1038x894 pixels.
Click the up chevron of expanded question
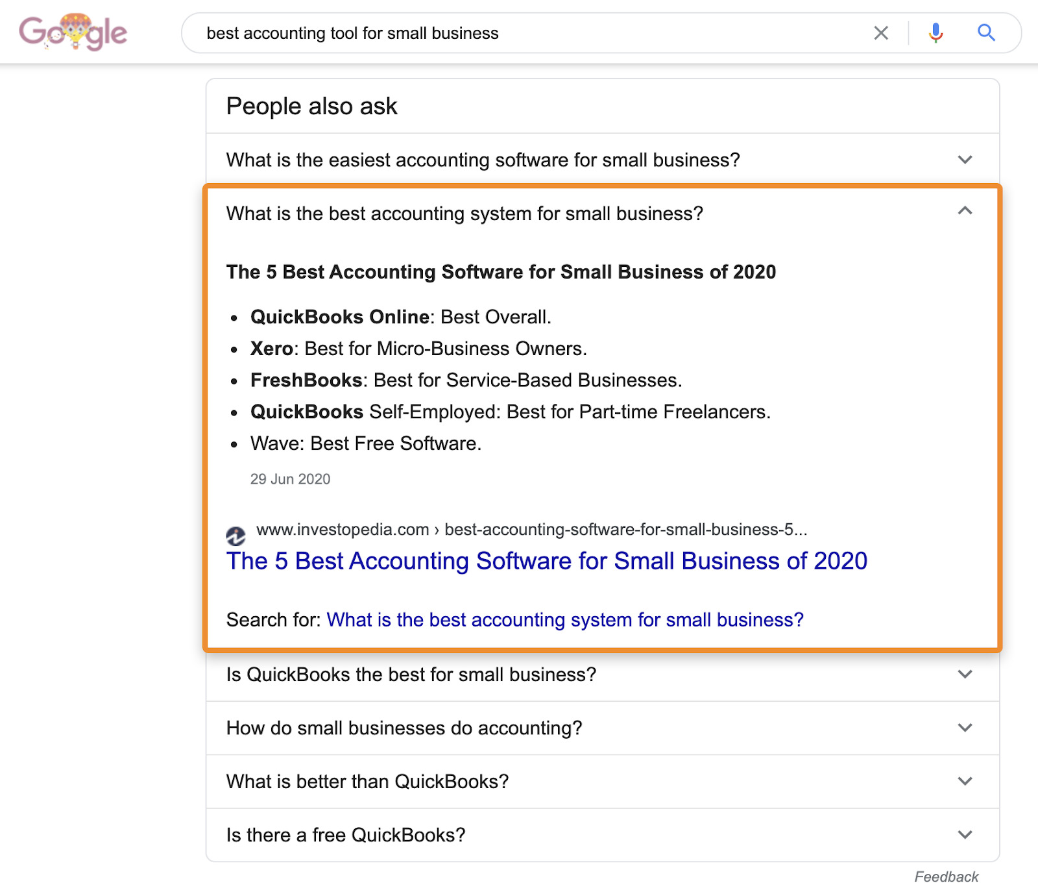[x=965, y=211]
